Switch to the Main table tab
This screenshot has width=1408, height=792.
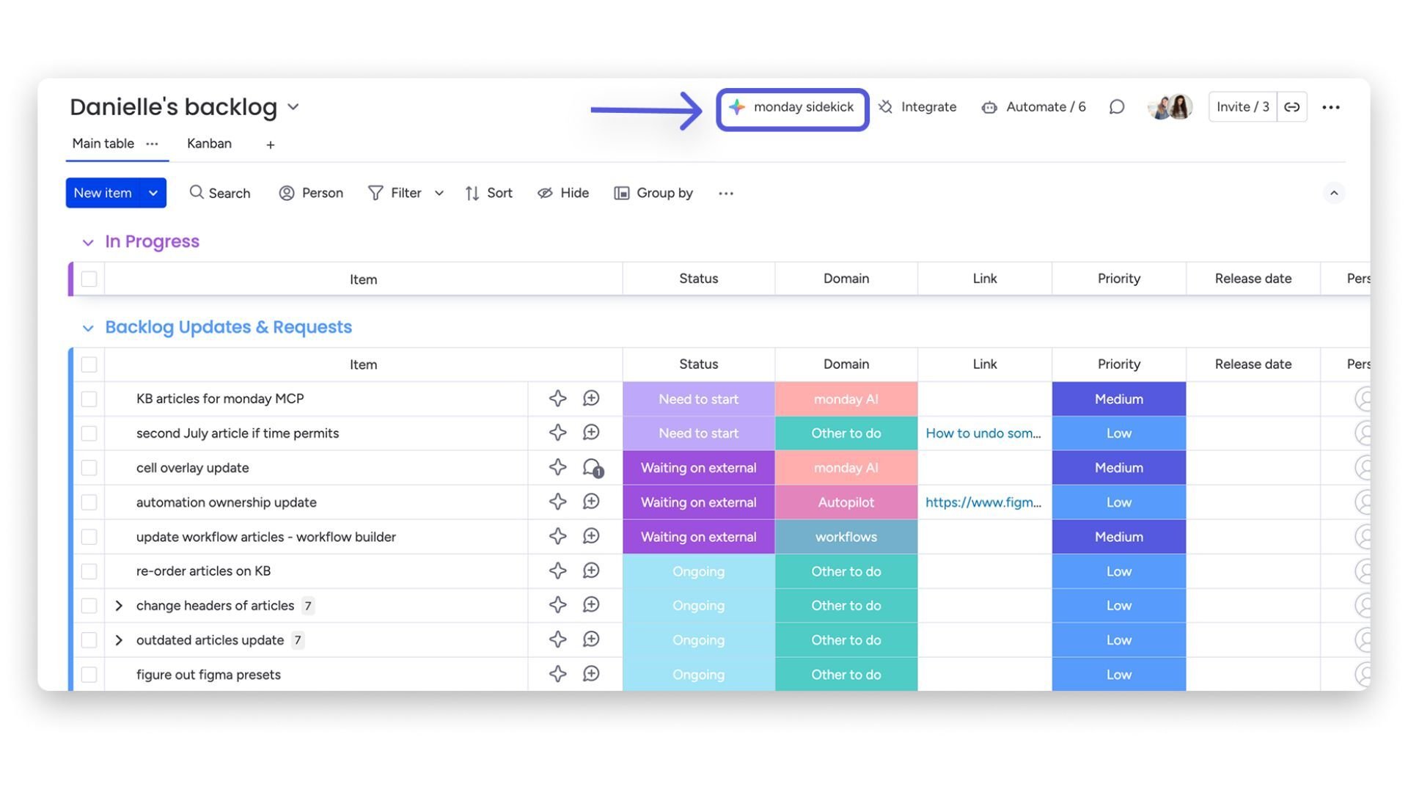click(x=103, y=144)
